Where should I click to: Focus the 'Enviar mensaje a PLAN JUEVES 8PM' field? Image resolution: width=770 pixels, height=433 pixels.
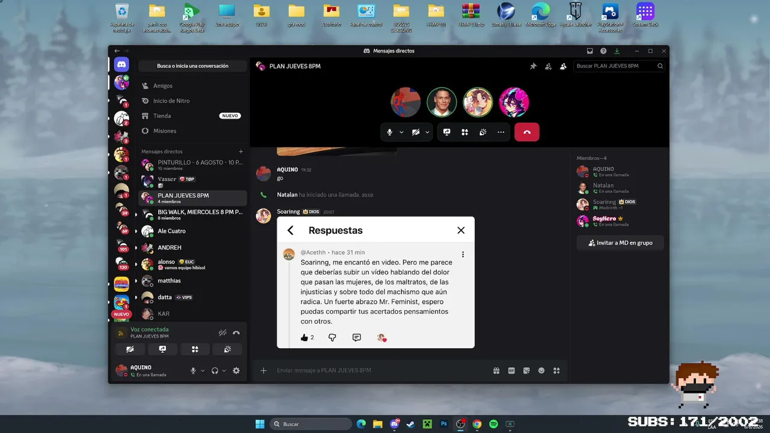tap(380, 370)
